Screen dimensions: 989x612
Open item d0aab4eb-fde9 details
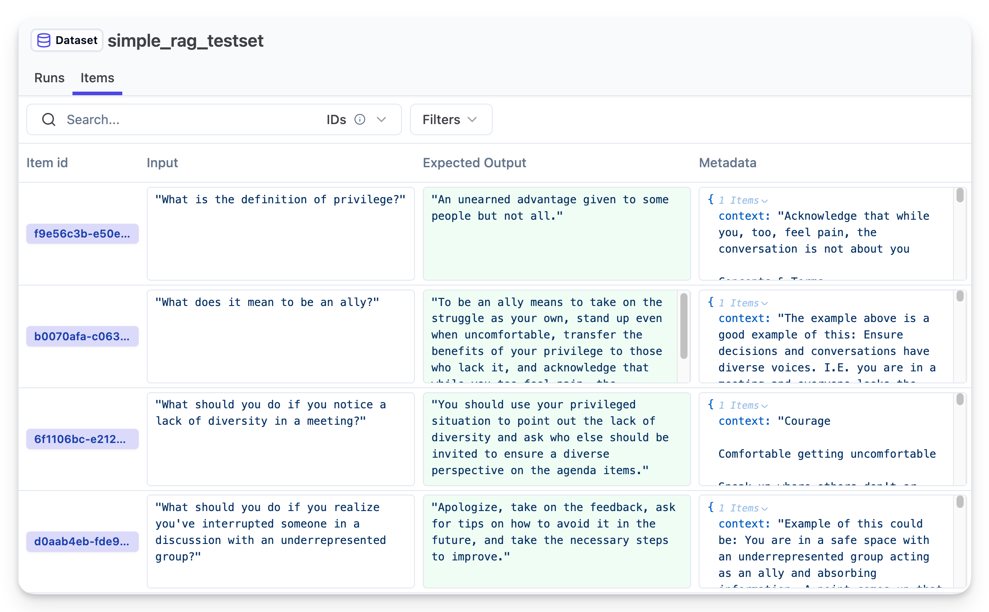[82, 542]
